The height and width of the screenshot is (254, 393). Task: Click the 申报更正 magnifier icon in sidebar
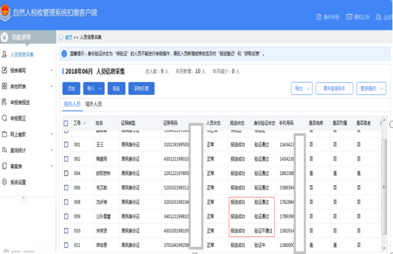[x=5, y=118]
